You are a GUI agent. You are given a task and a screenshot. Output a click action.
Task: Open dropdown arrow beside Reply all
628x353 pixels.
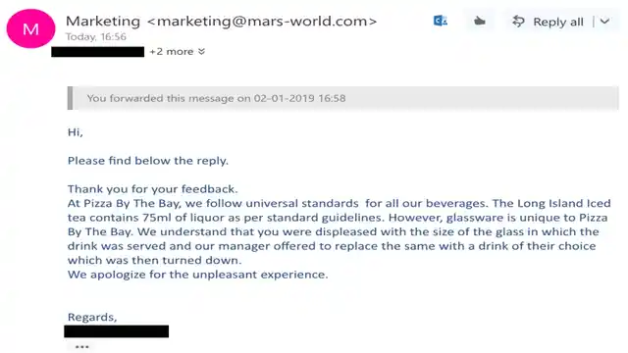click(x=604, y=22)
